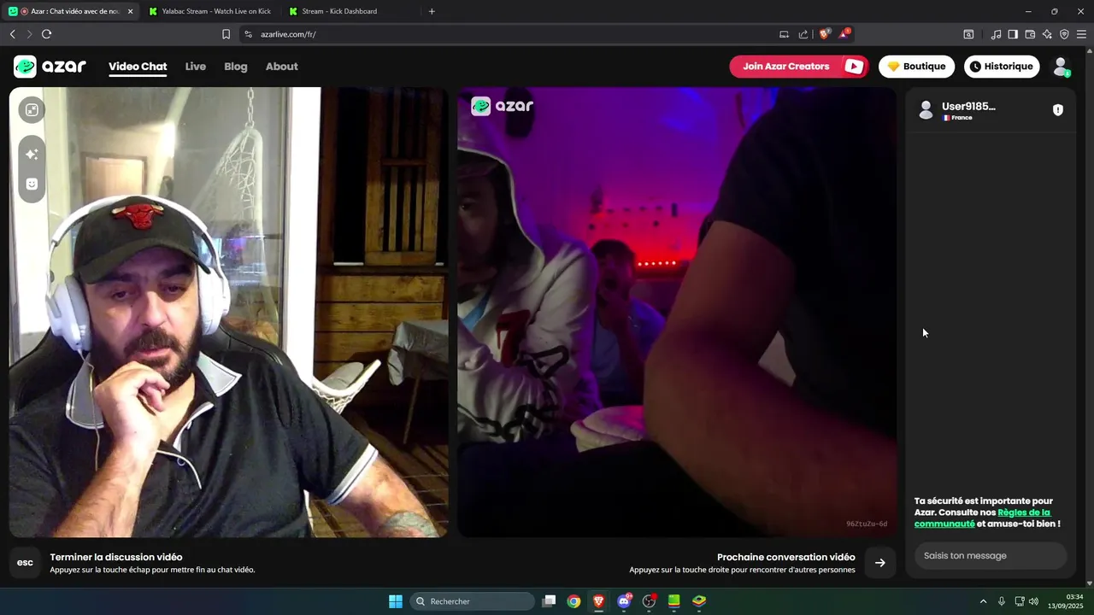Screen dimensions: 1094x615
Task: Open the face filter smiley icon
Action: [32, 184]
